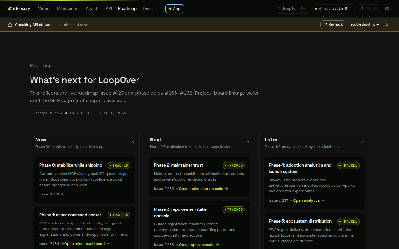The image size is (399, 249).
Task: Click the 'LAST UPDATED JUNE 1, 2026' text
Action: coord(98,113)
